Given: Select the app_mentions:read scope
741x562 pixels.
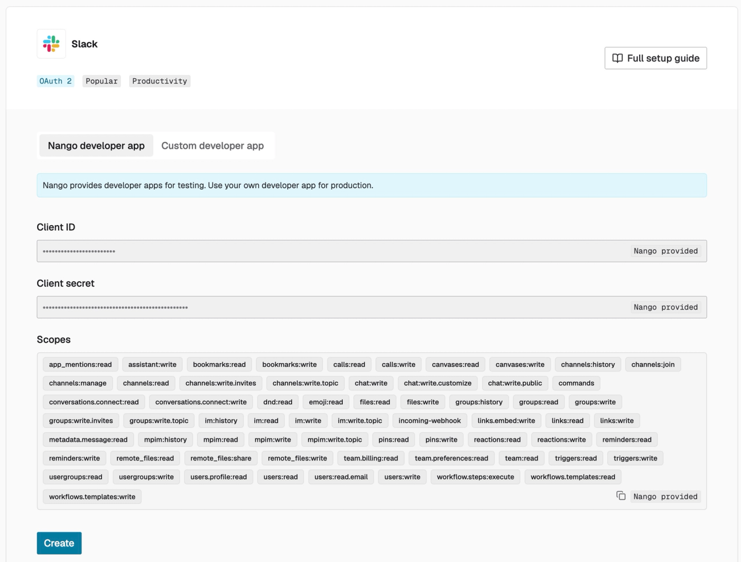Looking at the screenshot, I should coord(80,365).
